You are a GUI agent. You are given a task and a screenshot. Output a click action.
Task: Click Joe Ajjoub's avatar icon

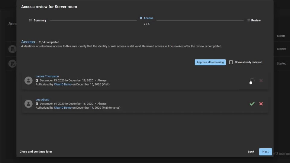28,104
